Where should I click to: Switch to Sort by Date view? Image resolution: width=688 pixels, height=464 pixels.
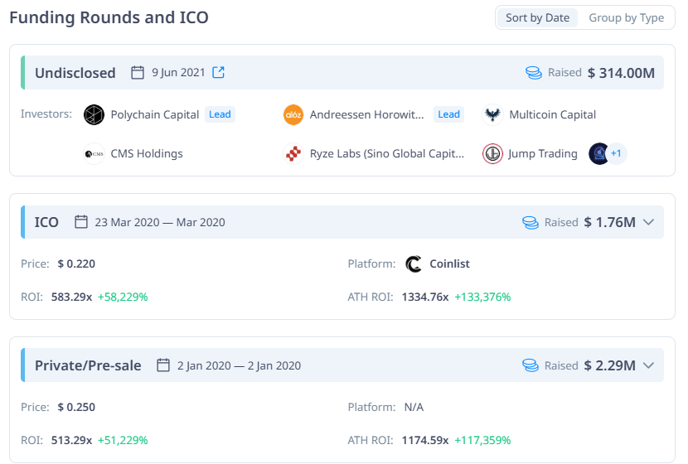[537, 17]
